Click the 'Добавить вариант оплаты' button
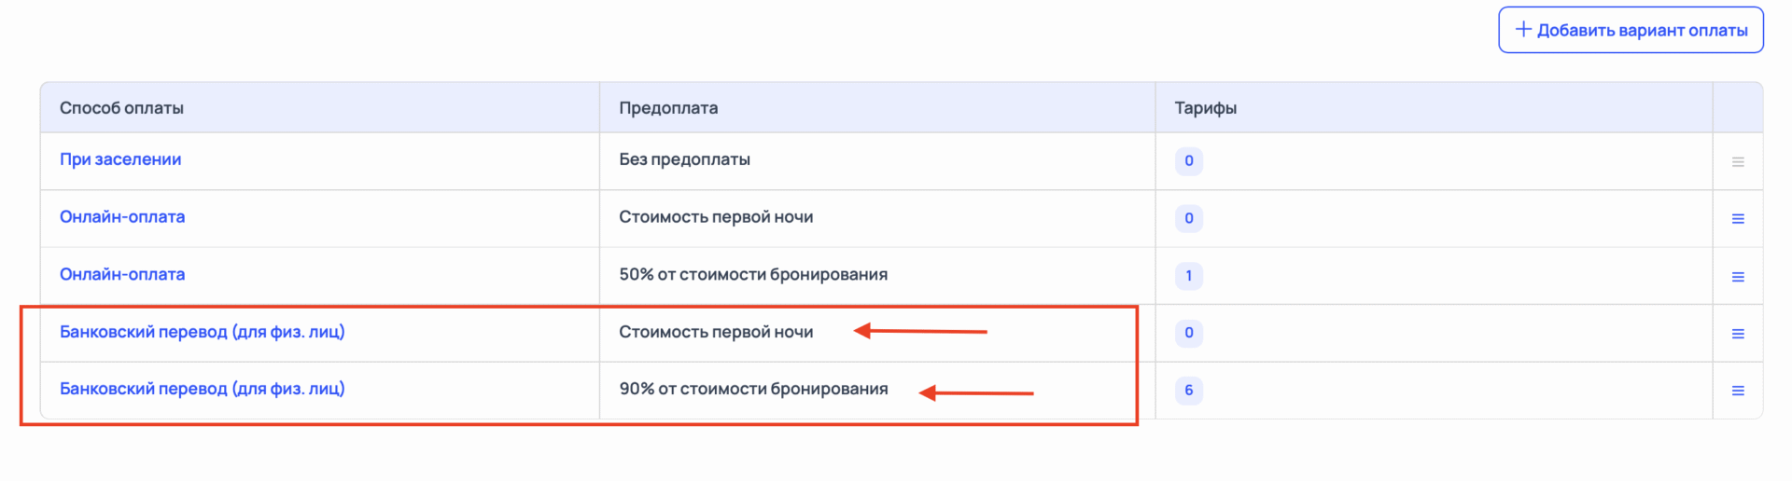The image size is (1792, 481). click(x=1631, y=30)
